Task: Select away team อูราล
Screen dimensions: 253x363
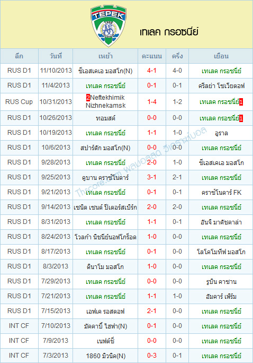Action: [x=221, y=133]
